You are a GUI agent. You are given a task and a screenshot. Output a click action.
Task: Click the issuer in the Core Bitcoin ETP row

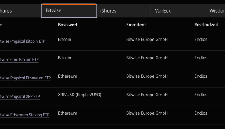147,58
